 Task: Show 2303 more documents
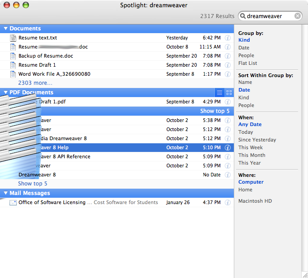click(x=35, y=83)
